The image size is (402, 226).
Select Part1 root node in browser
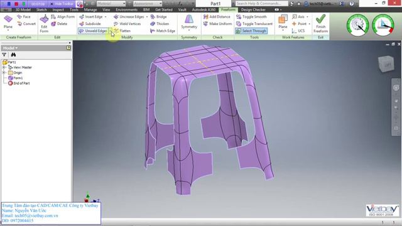(x=9, y=62)
